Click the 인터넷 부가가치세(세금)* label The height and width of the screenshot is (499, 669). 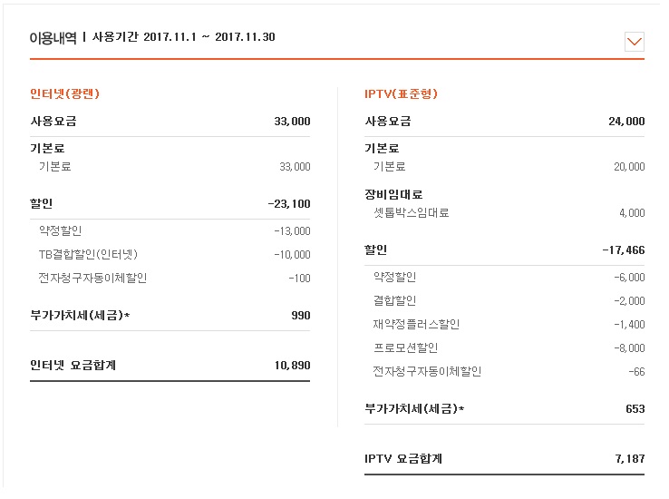pyautogui.click(x=80, y=316)
